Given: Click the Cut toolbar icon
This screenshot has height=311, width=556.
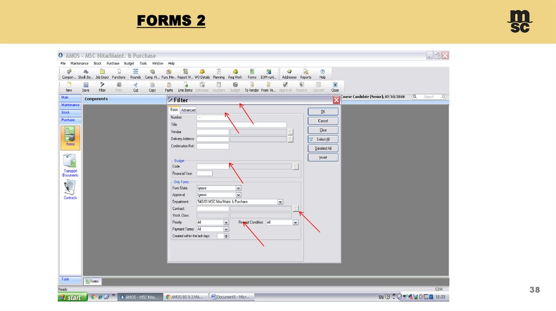Looking at the screenshot, I should tap(135, 87).
